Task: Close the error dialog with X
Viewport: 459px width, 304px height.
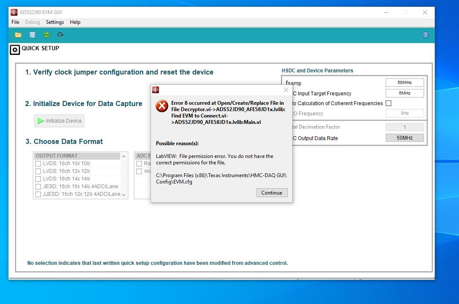Action: click(286, 90)
